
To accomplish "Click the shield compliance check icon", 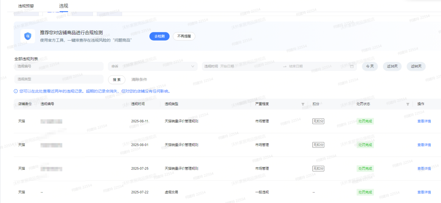I will click(x=28, y=36).
